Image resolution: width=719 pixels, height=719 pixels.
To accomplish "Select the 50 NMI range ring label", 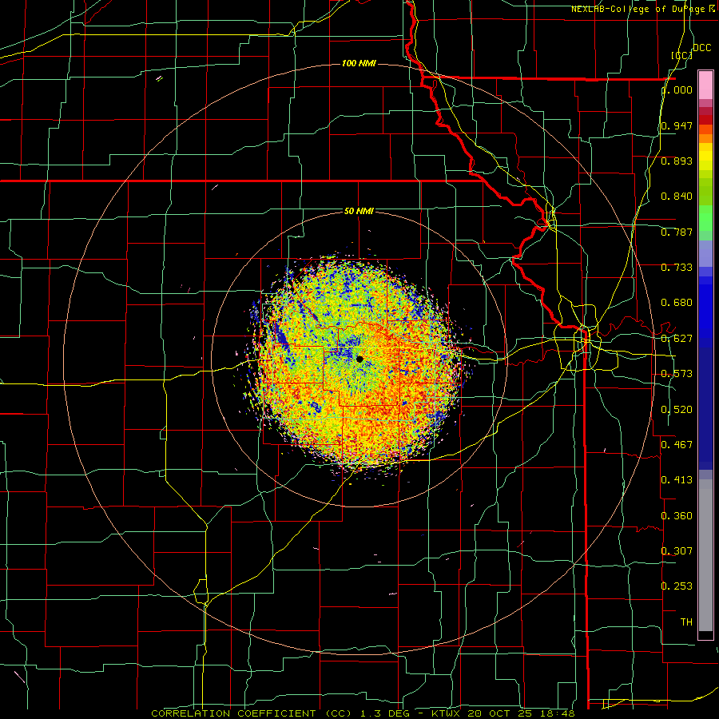I will pyautogui.click(x=359, y=211).
